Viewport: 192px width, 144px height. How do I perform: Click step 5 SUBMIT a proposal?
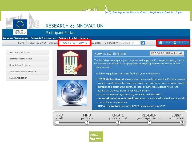point(177,118)
